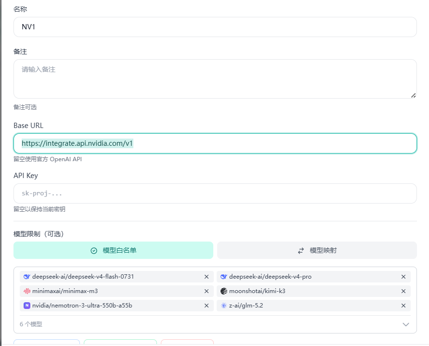Click deepseek-ai/deepseek-v4-flash-0731 text
Image resolution: width=429 pixels, height=346 pixels.
[x=83, y=277]
